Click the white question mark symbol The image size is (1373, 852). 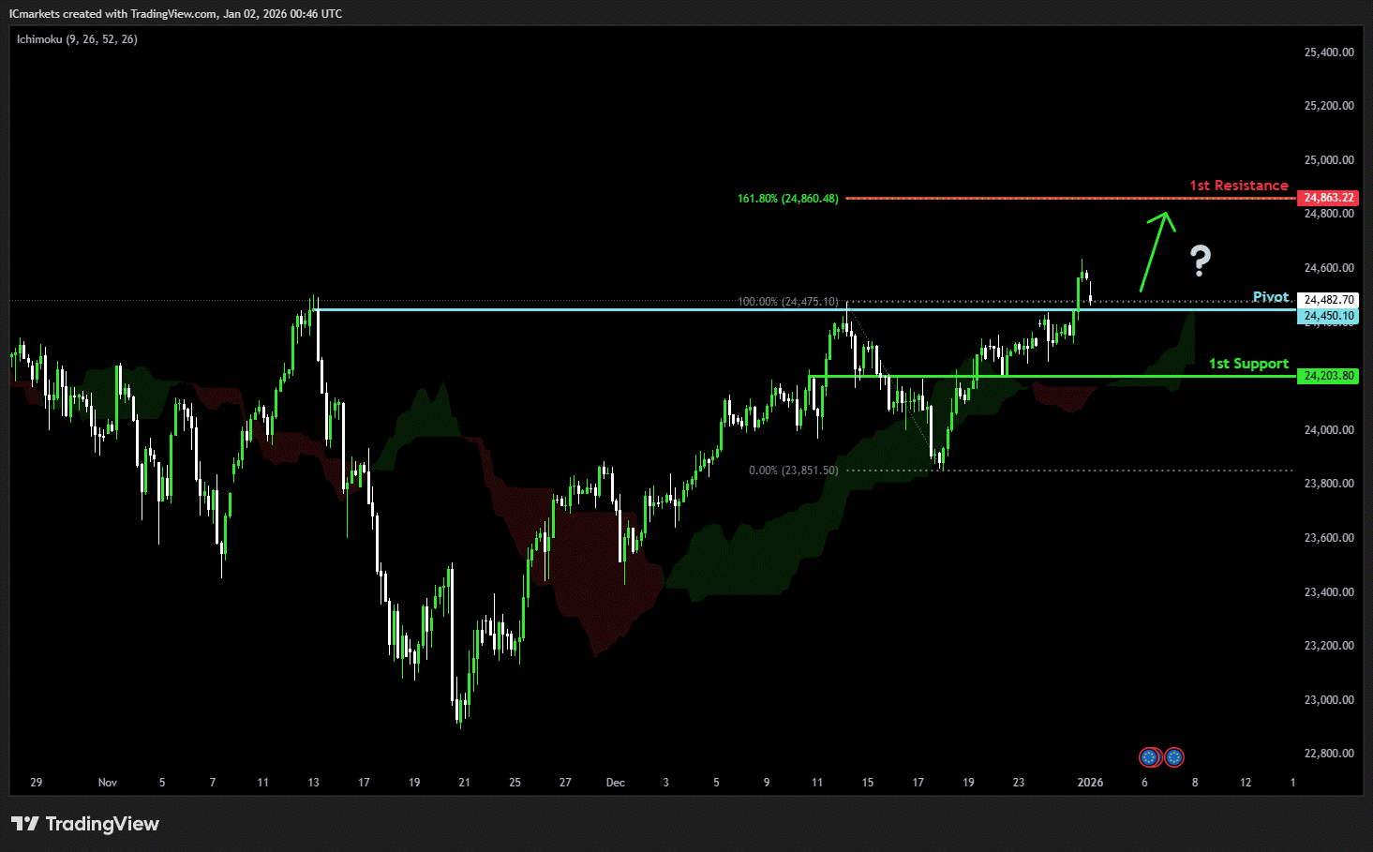click(x=1201, y=261)
